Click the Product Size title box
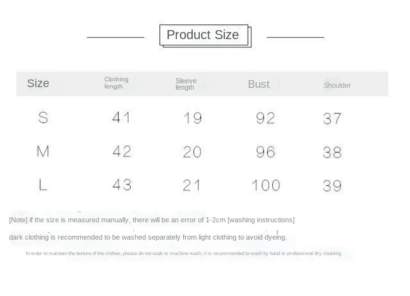410x296 pixels. tap(205, 36)
